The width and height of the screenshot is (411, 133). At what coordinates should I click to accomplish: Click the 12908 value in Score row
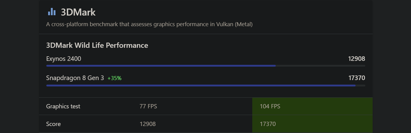(147, 124)
